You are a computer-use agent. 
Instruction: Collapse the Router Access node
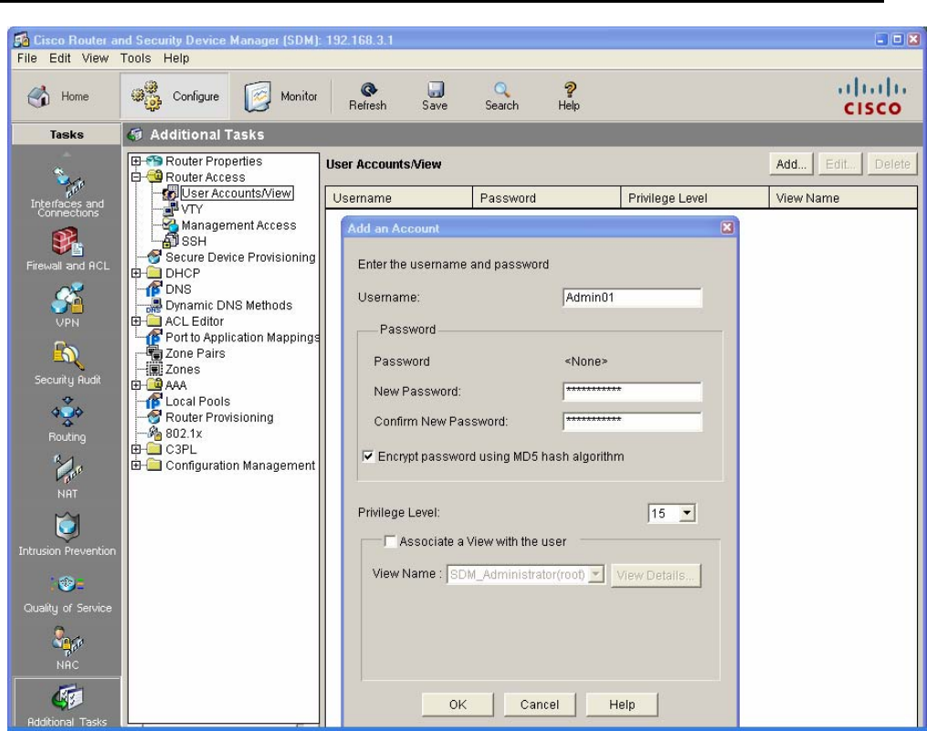[136, 177]
